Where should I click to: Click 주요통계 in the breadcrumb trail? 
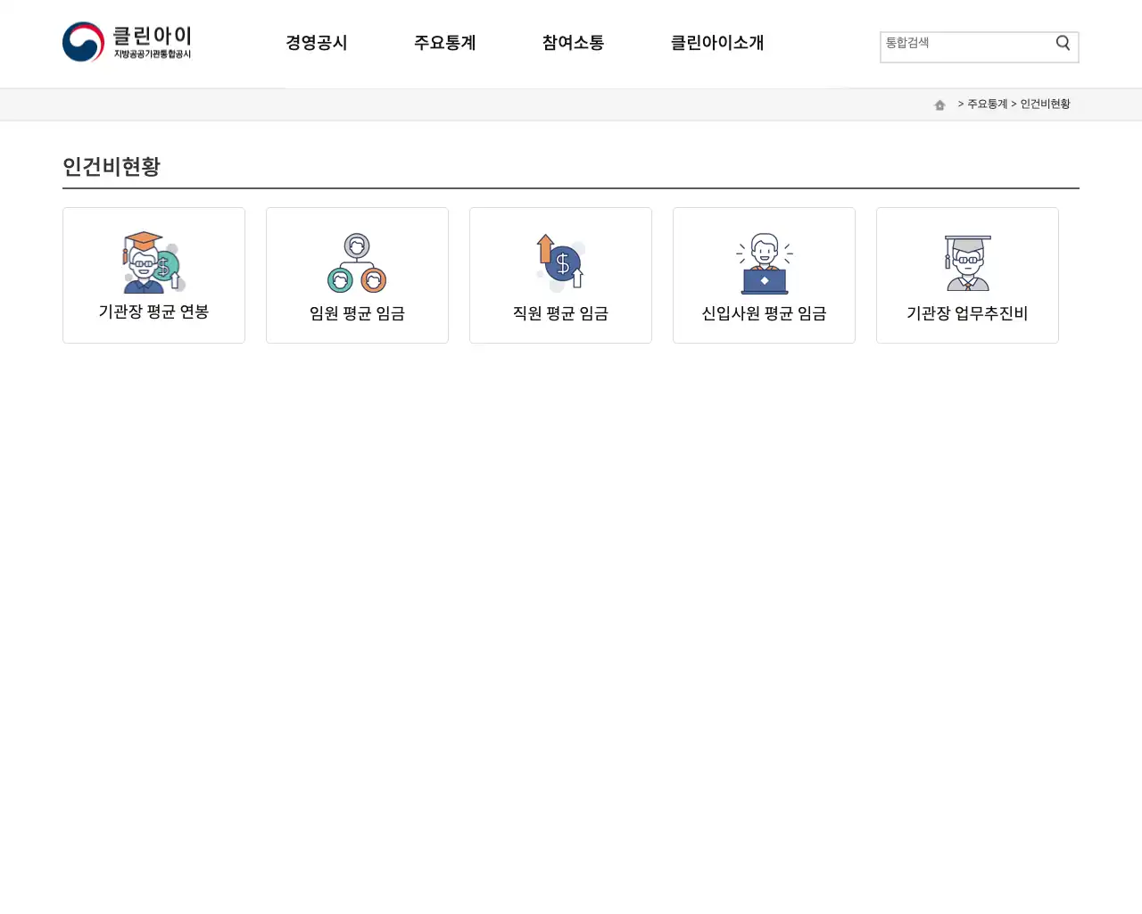985,104
